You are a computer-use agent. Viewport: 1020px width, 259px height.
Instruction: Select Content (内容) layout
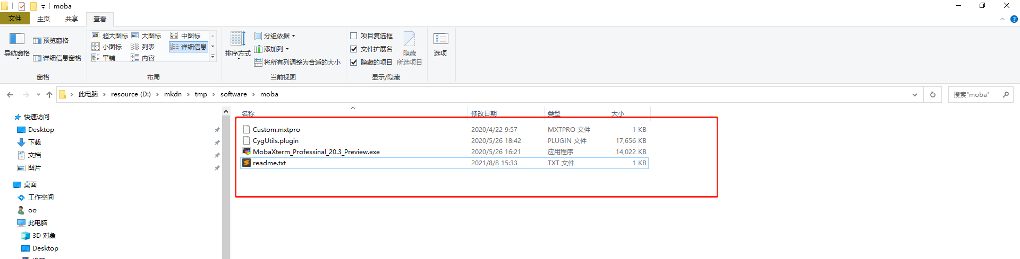click(x=143, y=58)
